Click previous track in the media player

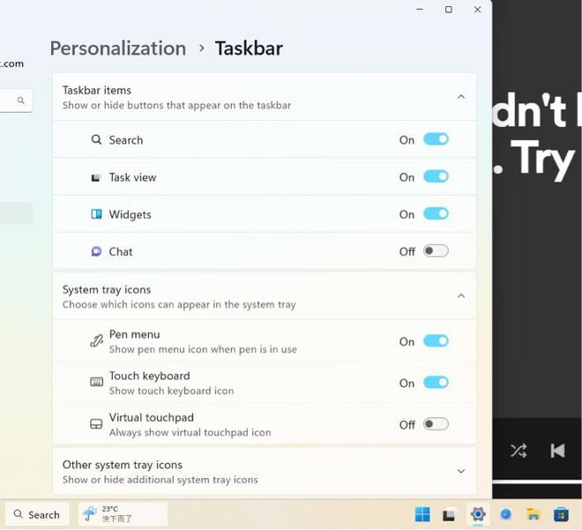[x=557, y=451]
